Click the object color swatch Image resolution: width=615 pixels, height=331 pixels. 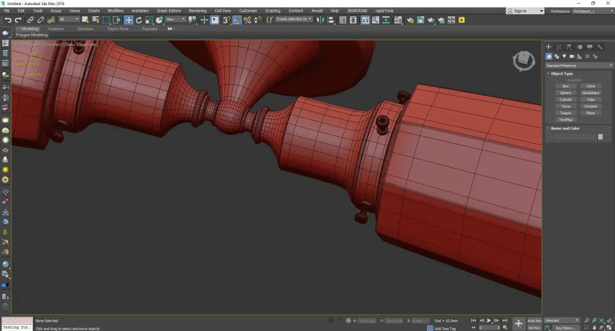point(600,137)
